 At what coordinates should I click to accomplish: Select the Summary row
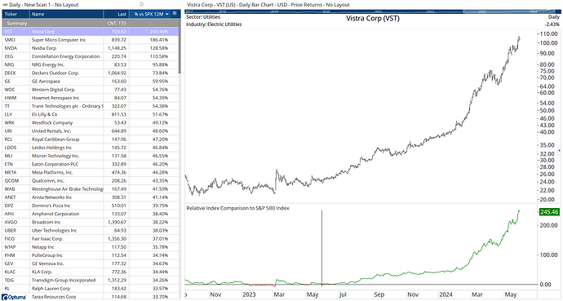coord(90,24)
